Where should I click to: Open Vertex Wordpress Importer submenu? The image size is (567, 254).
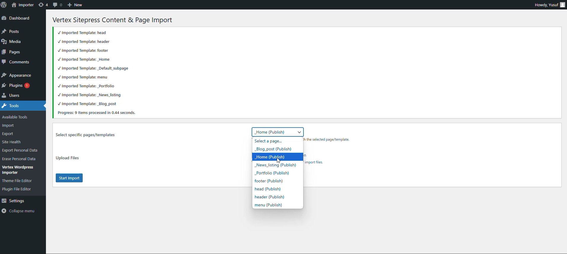17,170
